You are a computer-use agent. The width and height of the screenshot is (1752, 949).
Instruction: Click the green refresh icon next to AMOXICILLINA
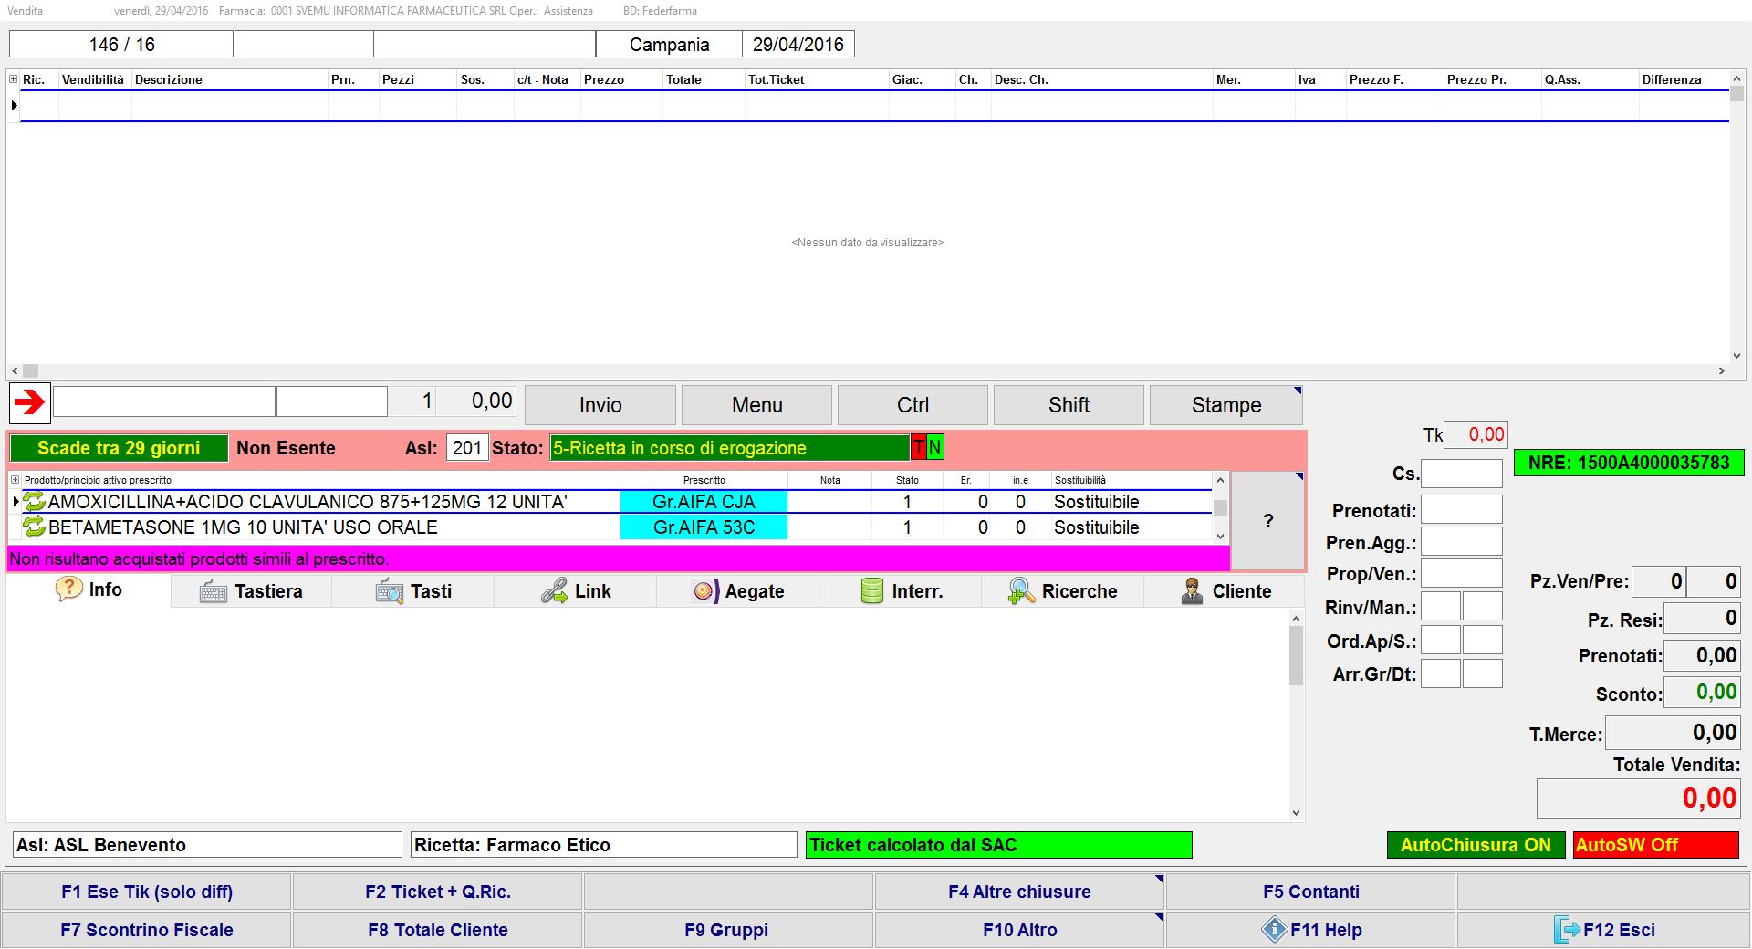pos(35,502)
